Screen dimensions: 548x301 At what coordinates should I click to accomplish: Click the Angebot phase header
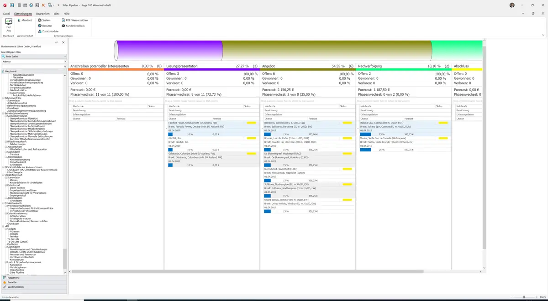coord(307,66)
